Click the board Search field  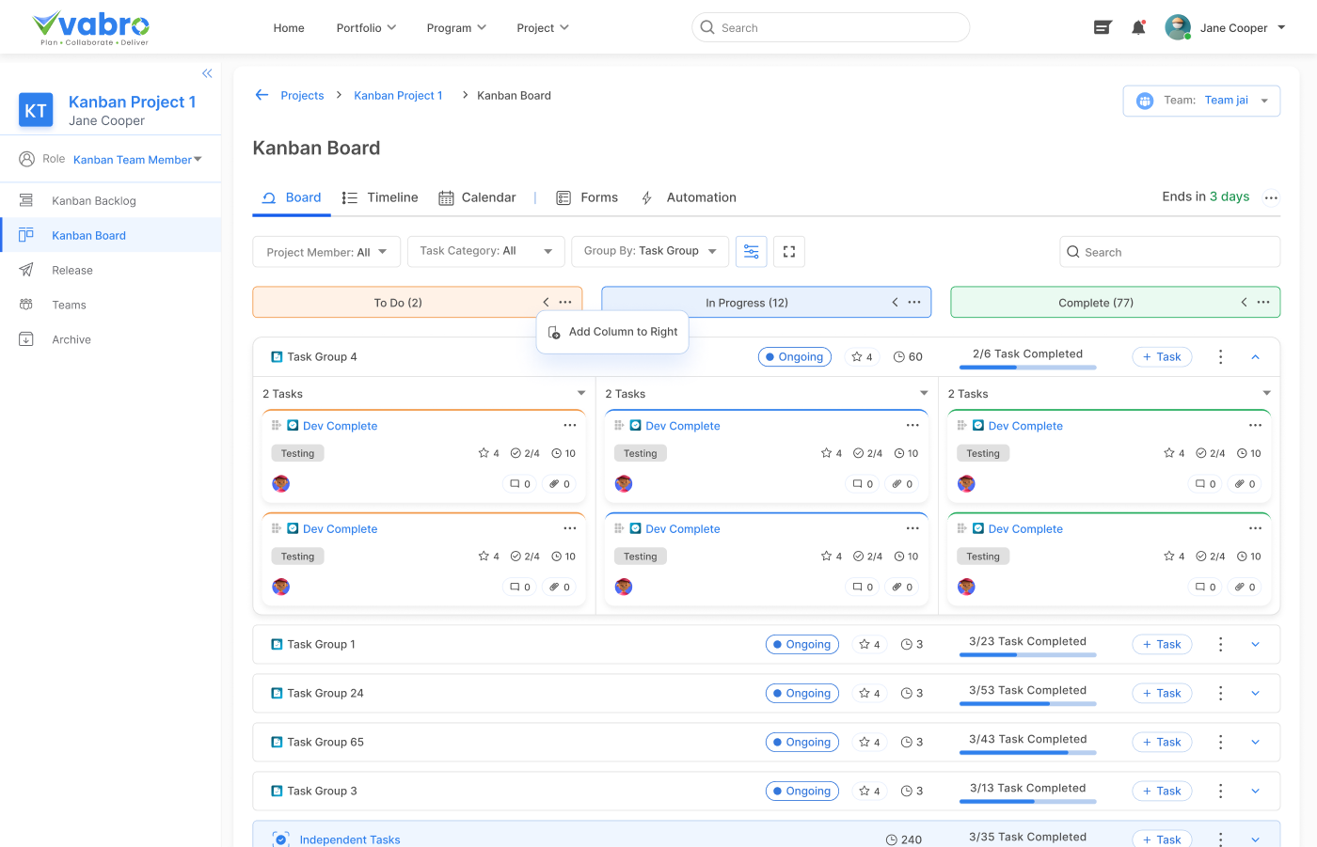[x=1169, y=252]
